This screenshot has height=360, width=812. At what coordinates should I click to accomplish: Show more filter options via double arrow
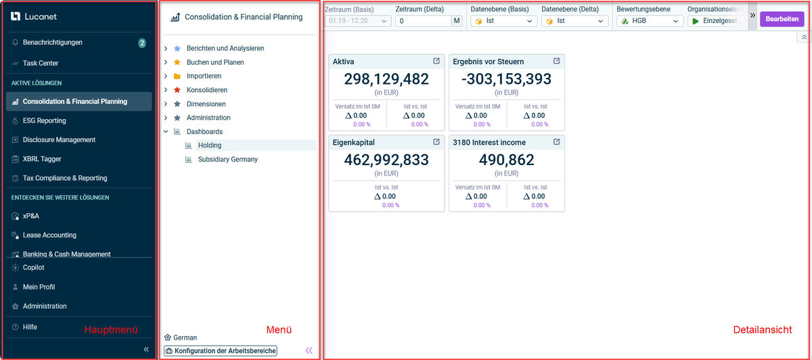(752, 16)
